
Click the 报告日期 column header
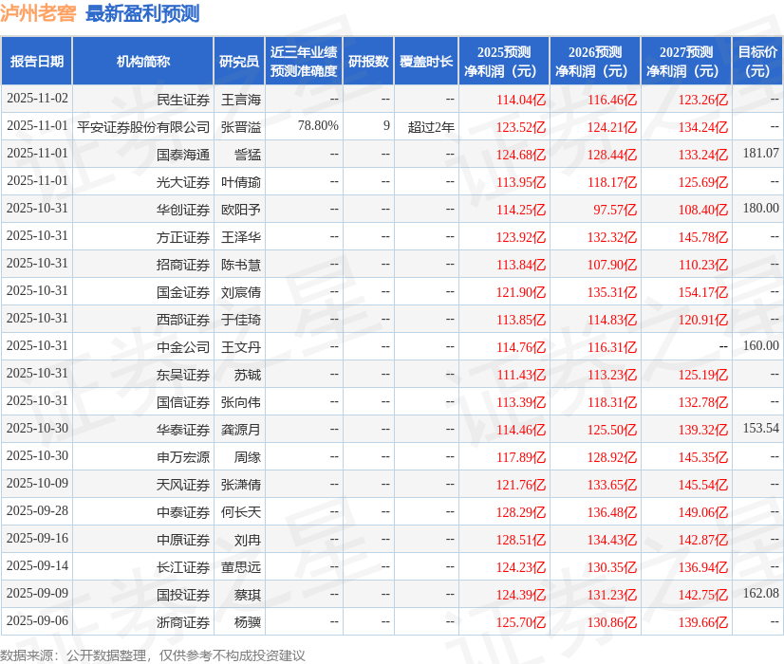point(38,60)
